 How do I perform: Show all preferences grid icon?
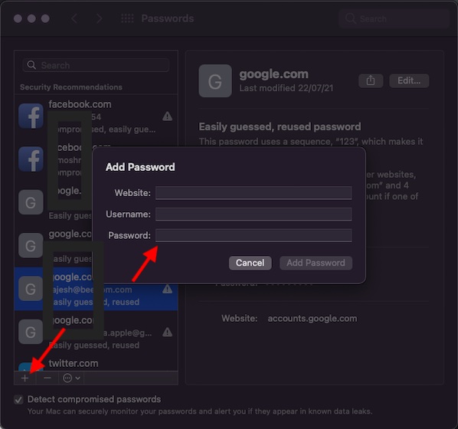[127, 18]
